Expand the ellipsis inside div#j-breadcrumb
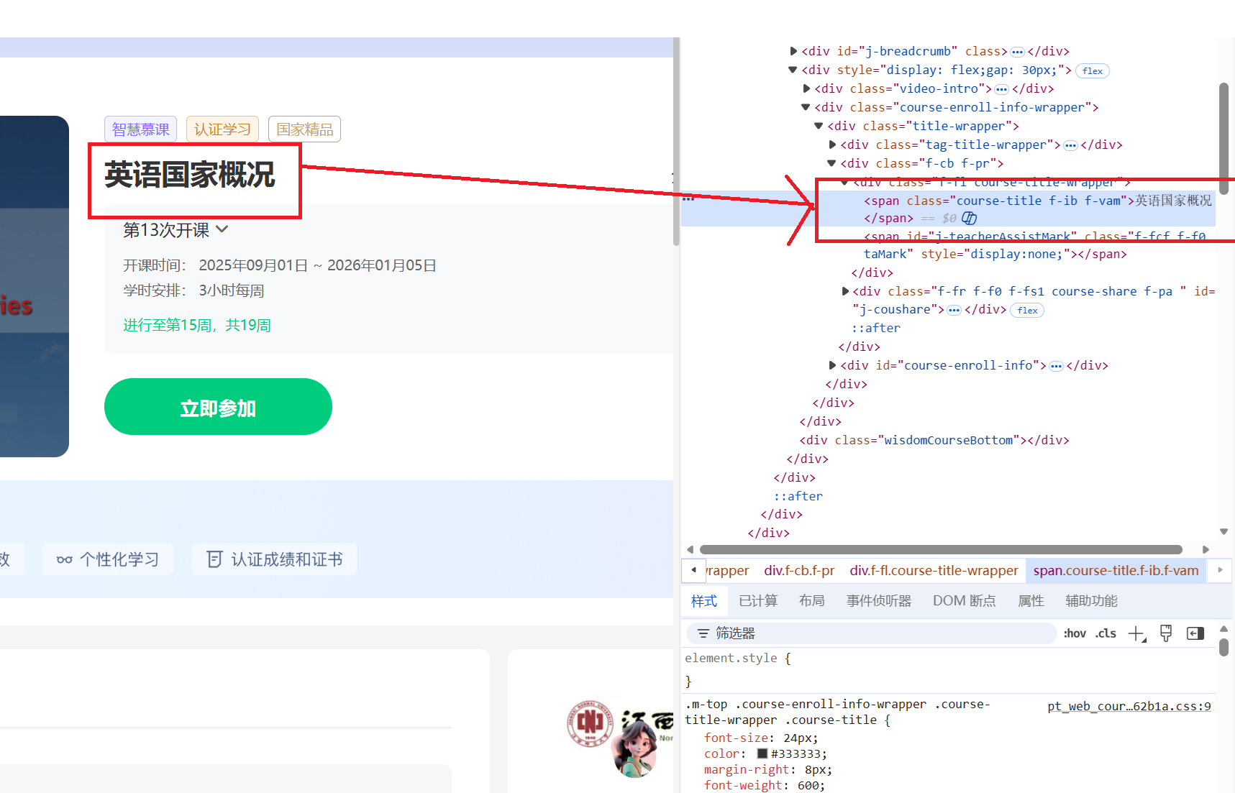Image resolution: width=1235 pixels, height=793 pixels. [x=1017, y=51]
